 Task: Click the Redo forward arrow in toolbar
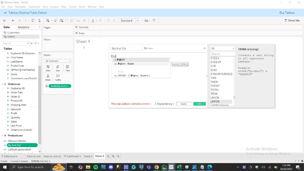[19, 20]
